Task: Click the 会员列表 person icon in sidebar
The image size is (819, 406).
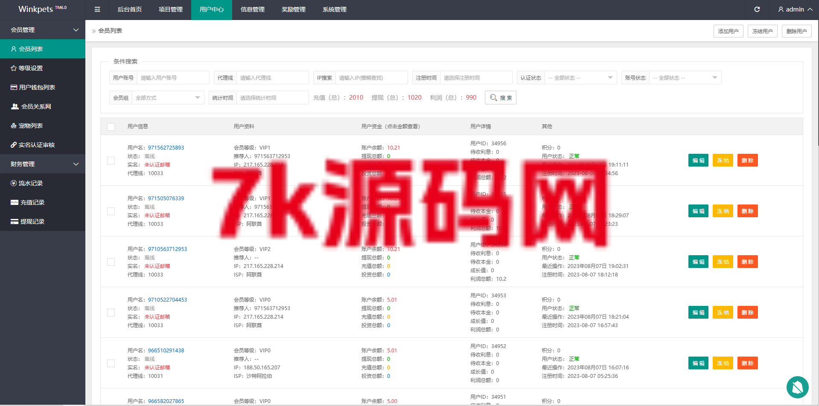Action: tap(14, 49)
